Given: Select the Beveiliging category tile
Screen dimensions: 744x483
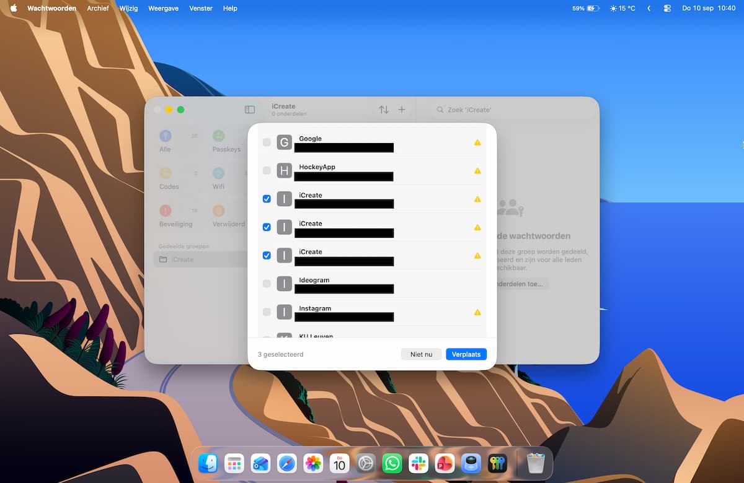Looking at the screenshot, I should pos(179,216).
